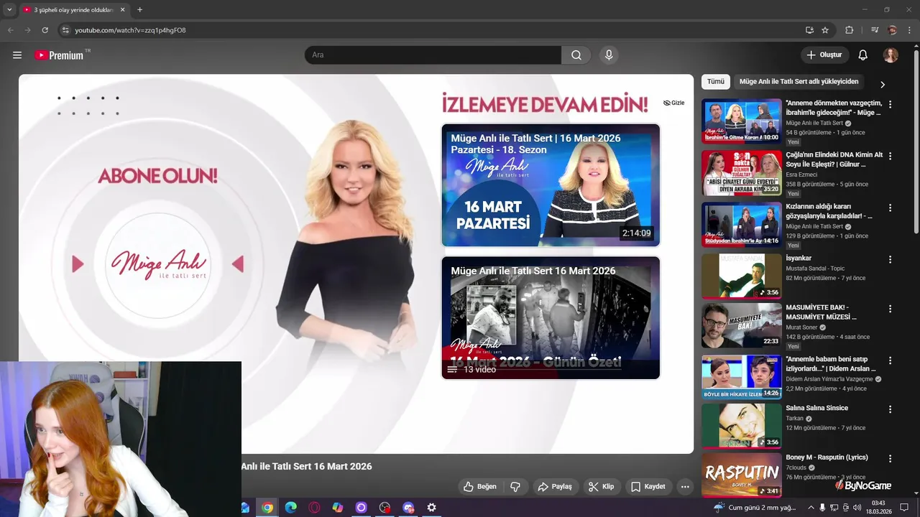Click the Abone Olun Müge Anlı logo
The width and height of the screenshot is (920, 517).
click(x=158, y=264)
